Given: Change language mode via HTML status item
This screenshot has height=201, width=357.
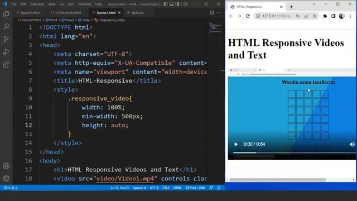Looking at the screenshot, I should 177,188.
